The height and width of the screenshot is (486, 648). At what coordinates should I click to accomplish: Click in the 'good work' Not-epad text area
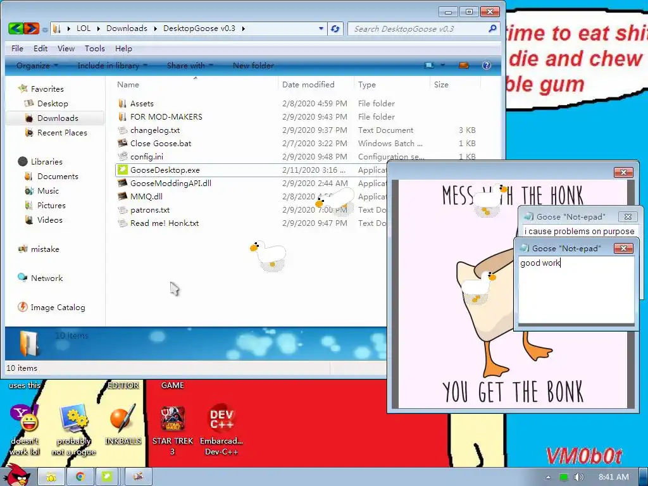click(576, 289)
